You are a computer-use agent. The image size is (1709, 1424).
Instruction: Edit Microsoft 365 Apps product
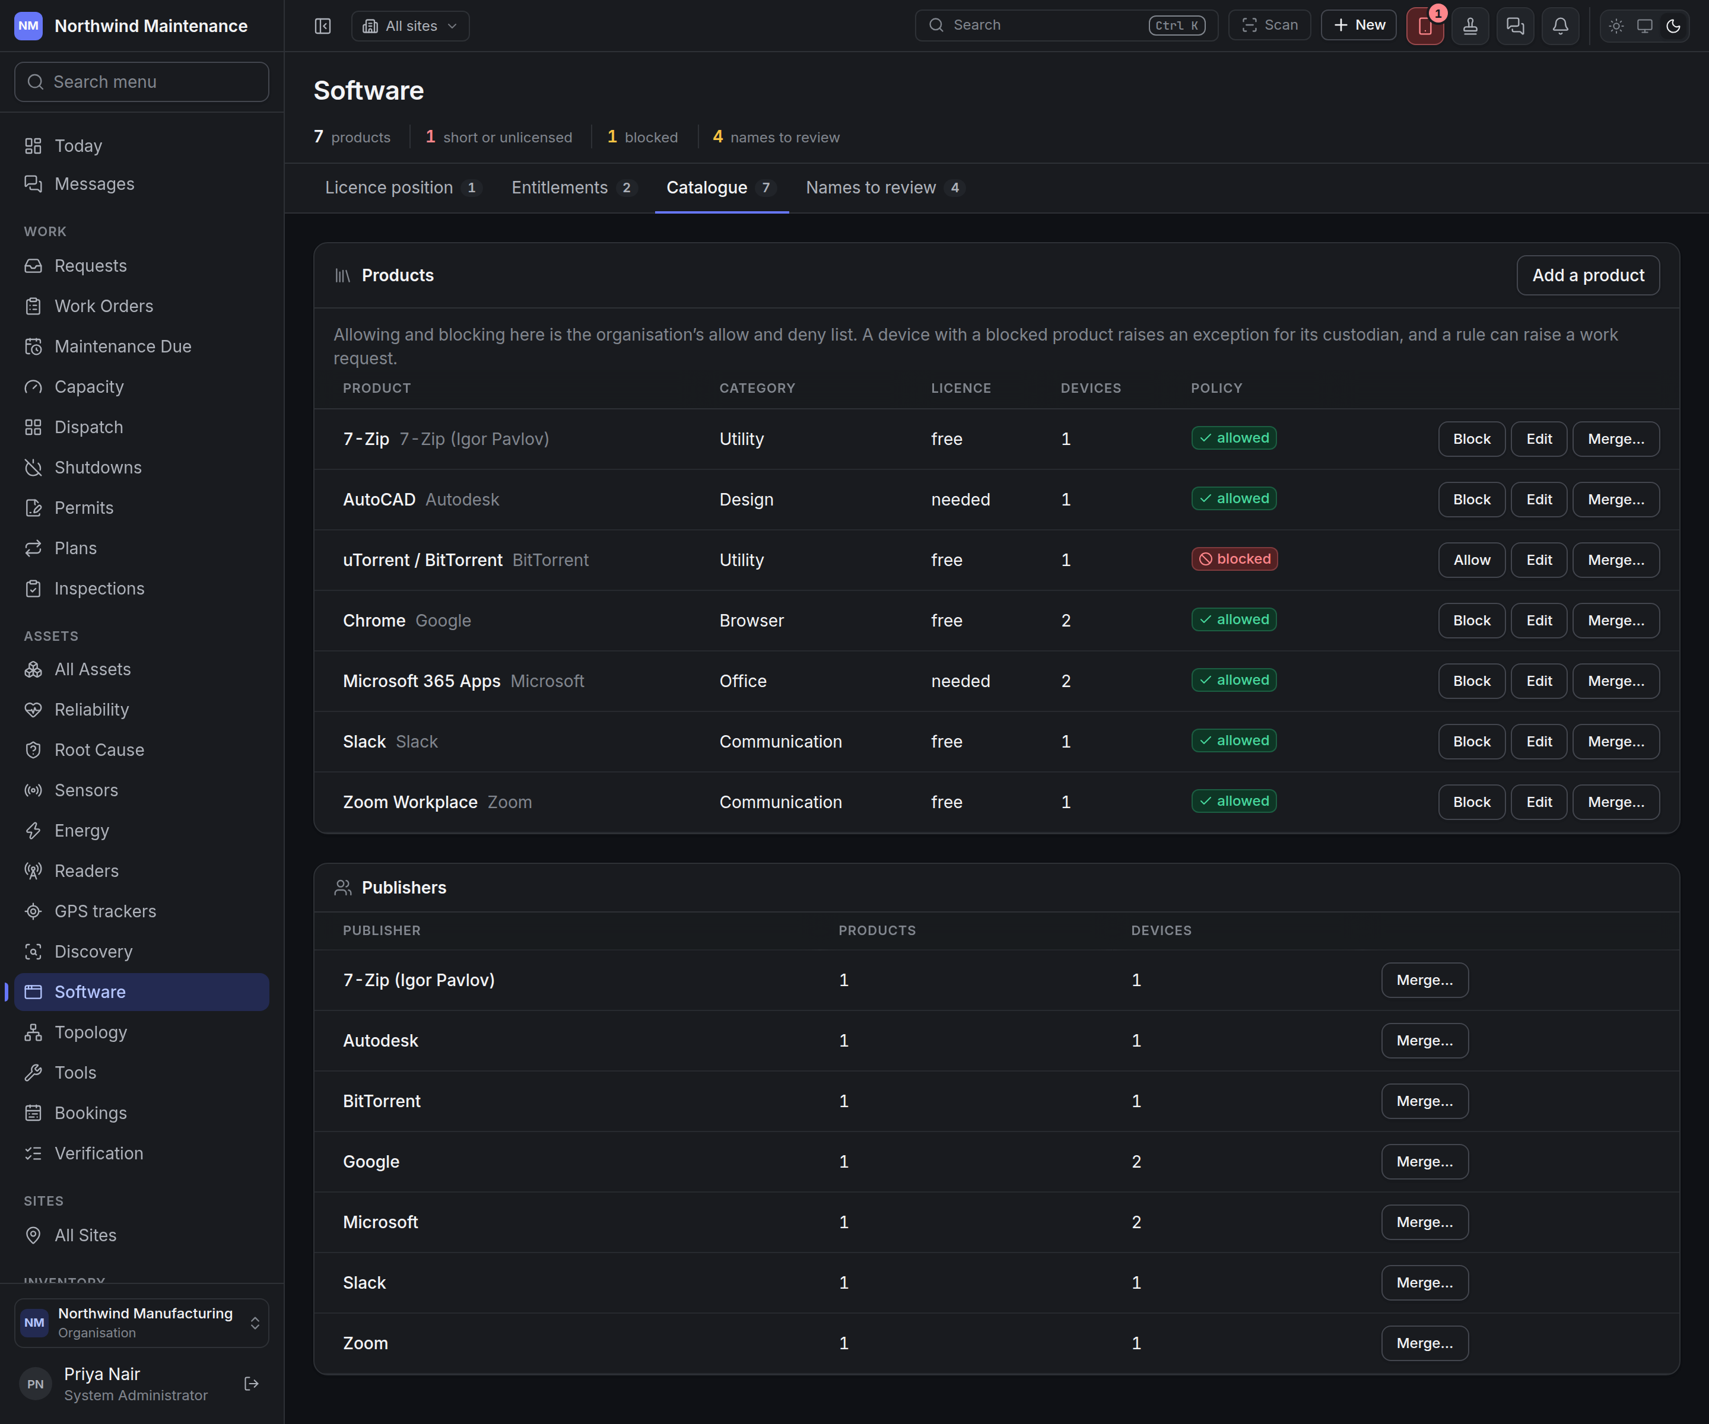click(1539, 681)
